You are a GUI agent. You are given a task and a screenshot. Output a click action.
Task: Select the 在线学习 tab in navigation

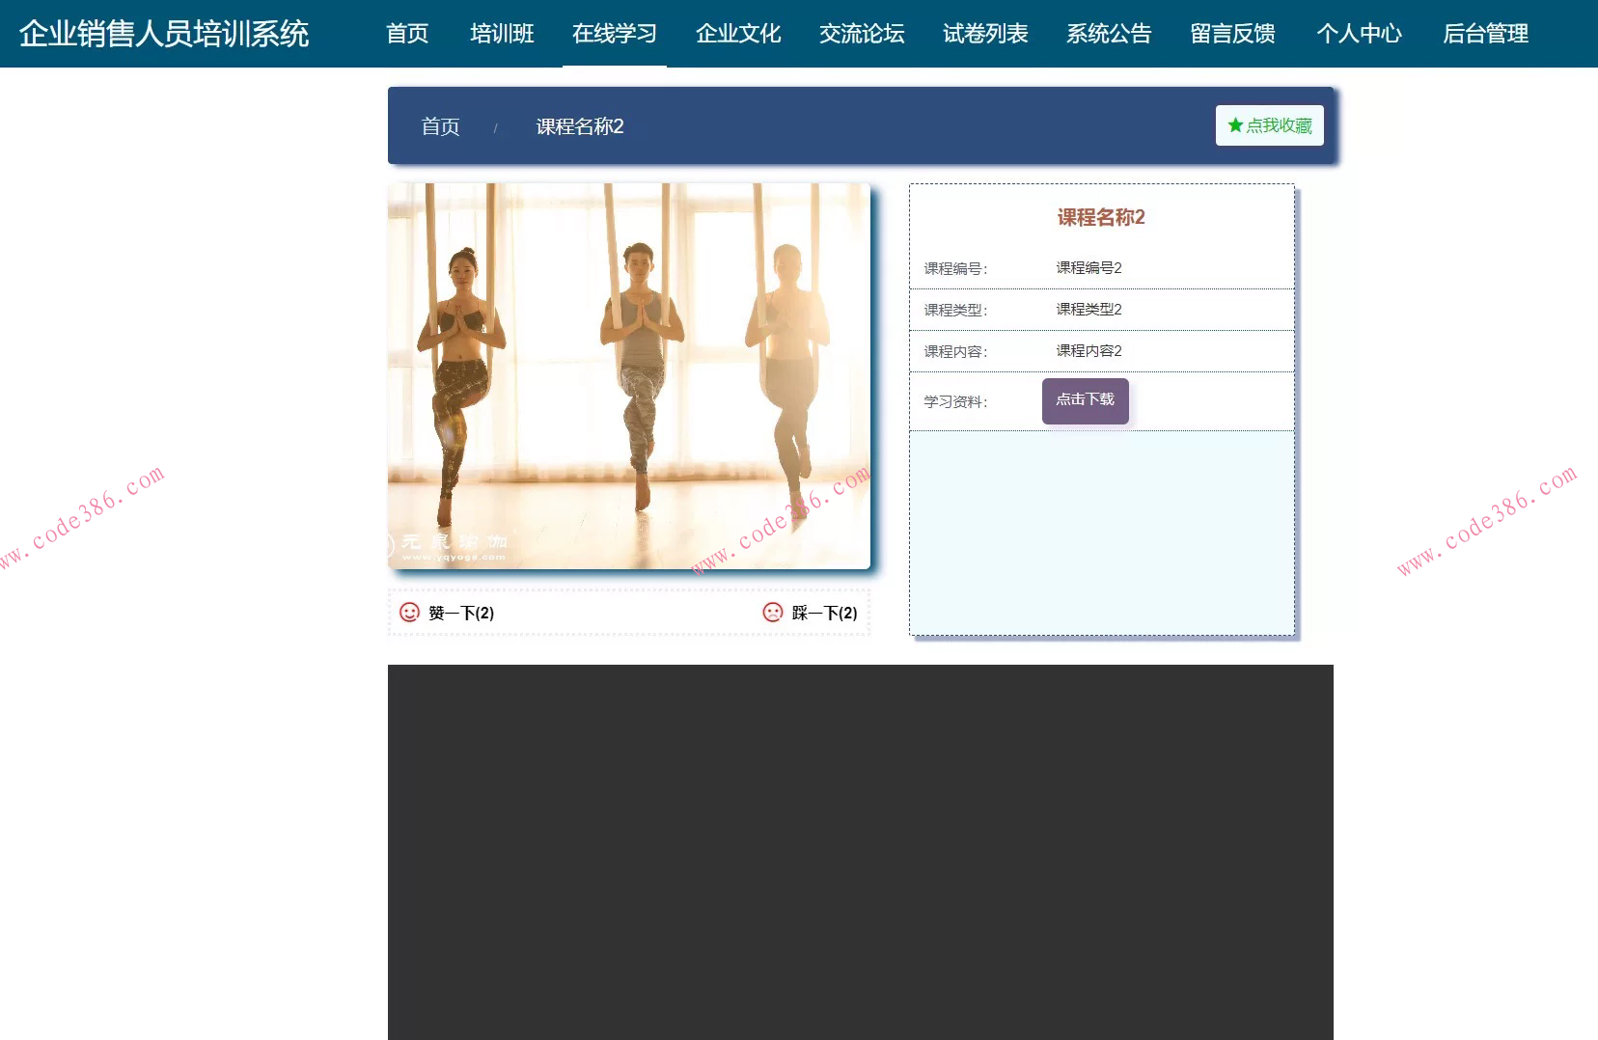click(615, 34)
